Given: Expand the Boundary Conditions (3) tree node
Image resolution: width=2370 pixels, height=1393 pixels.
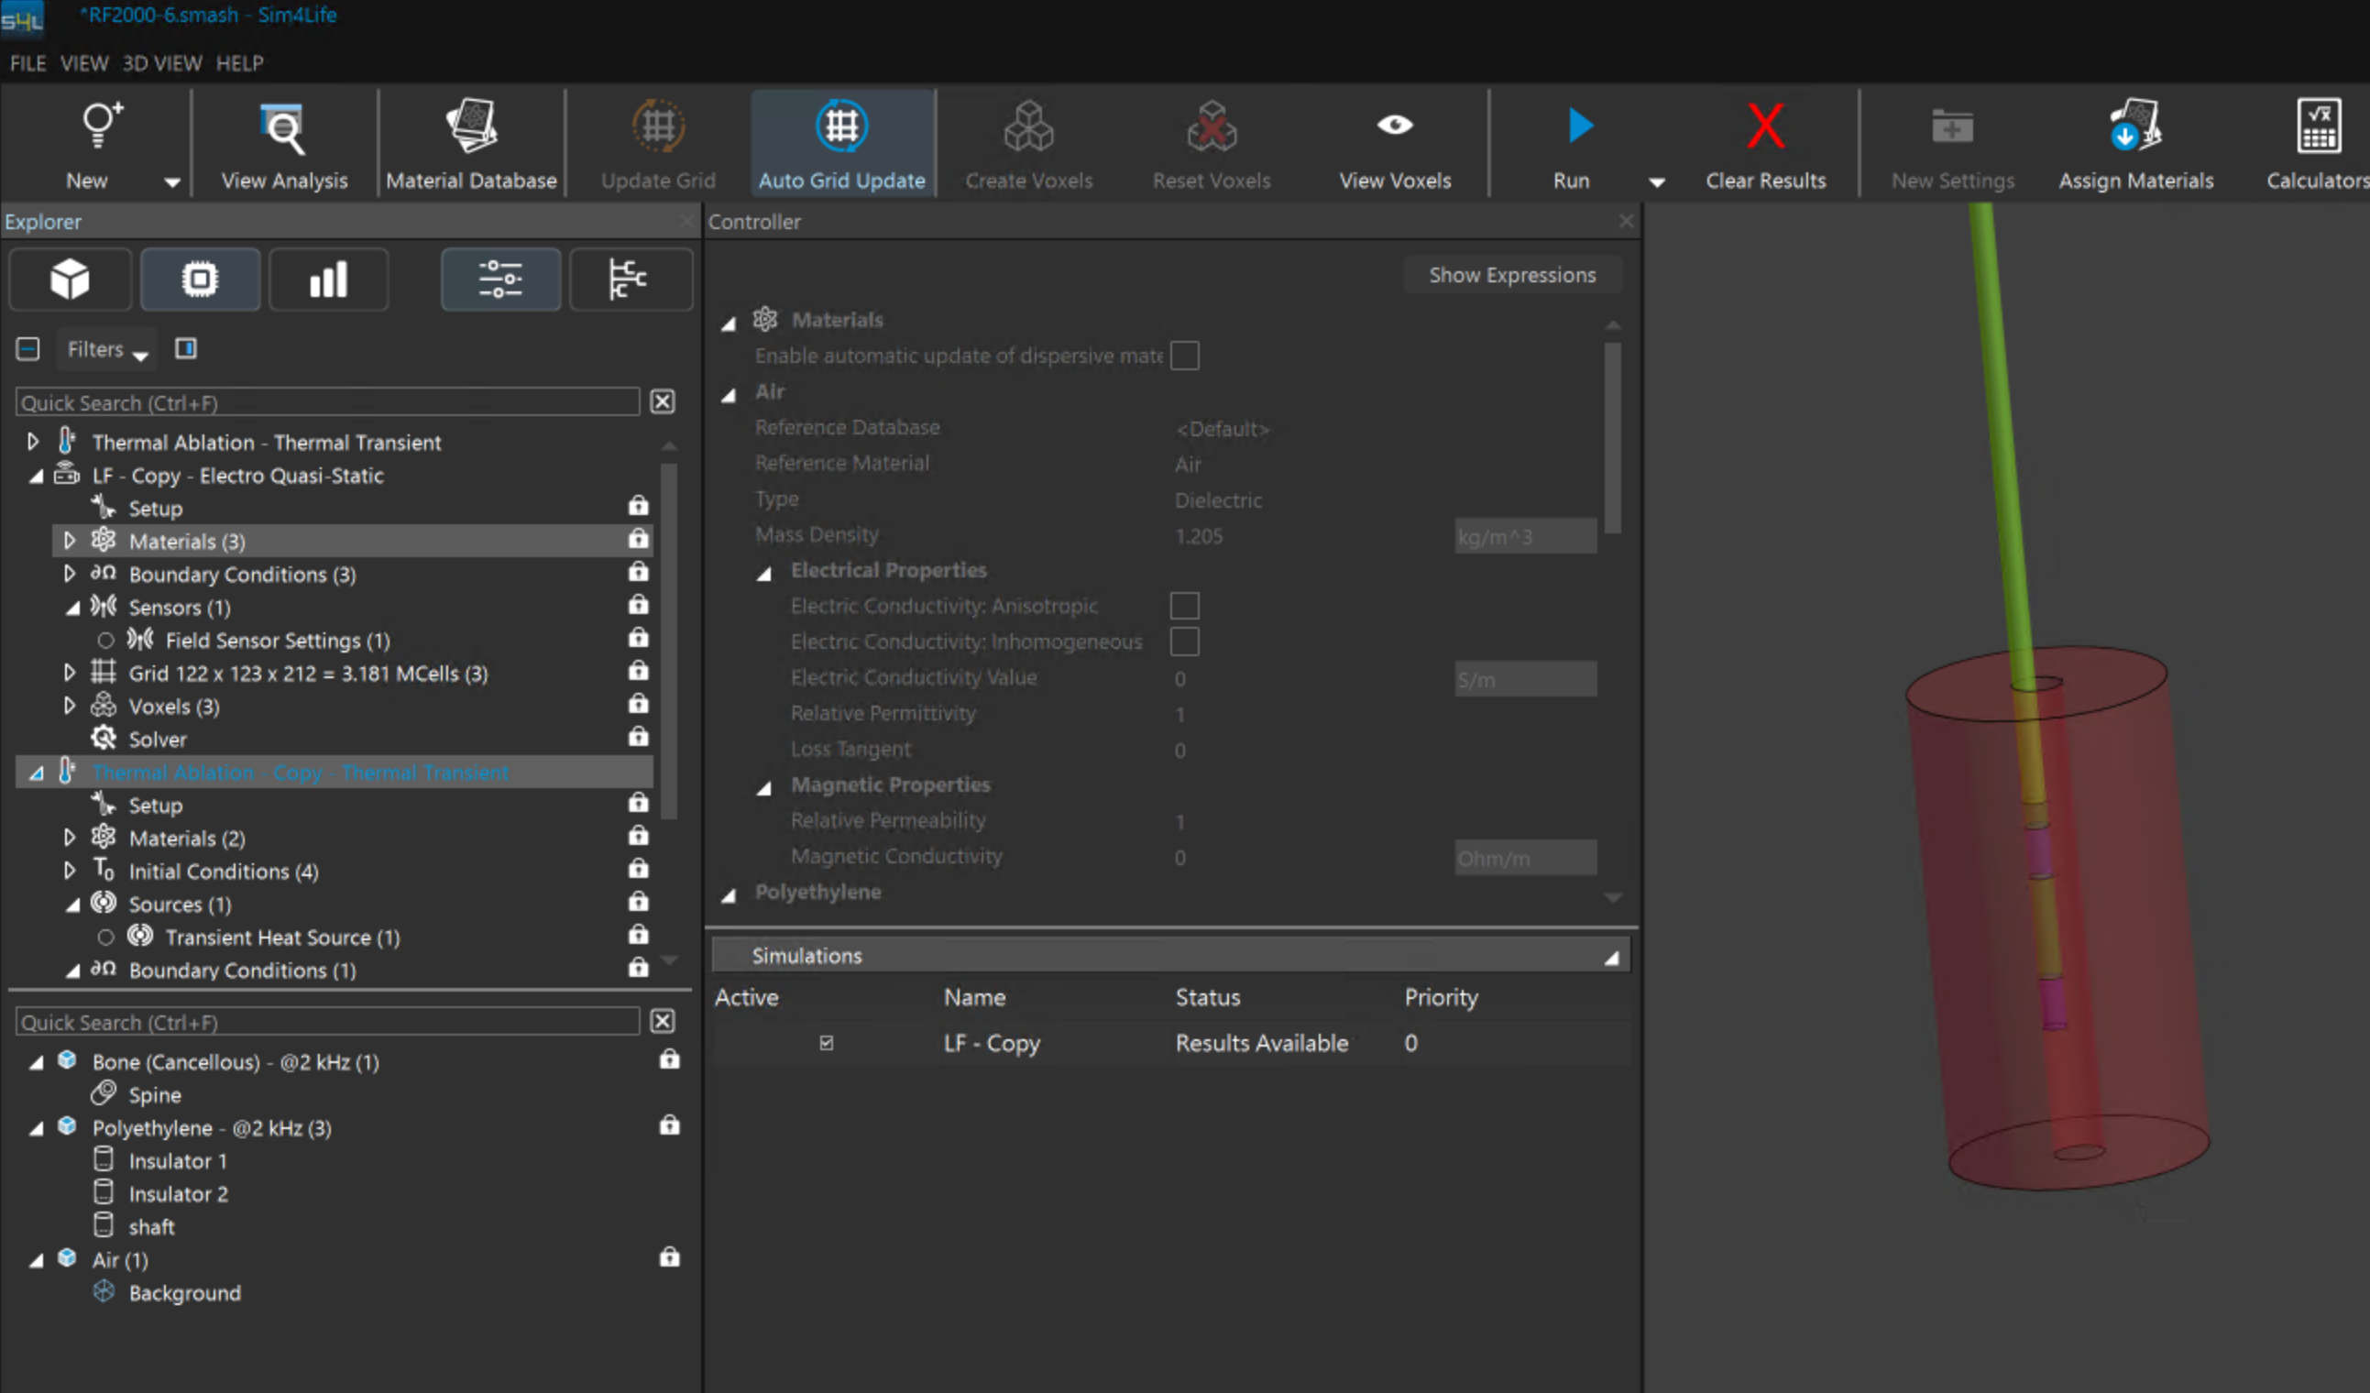Looking at the screenshot, I should pyautogui.click(x=70, y=574).
